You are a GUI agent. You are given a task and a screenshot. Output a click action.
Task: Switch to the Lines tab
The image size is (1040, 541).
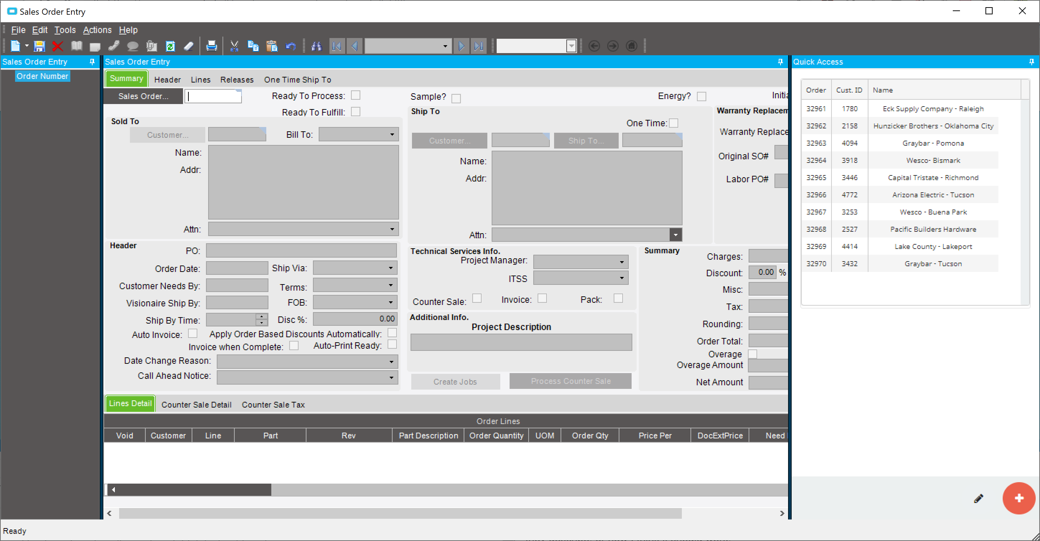pos(201,80)
